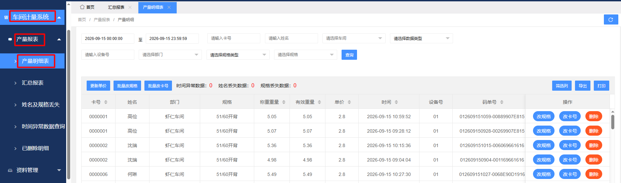
Task: Click 首页 breadcrumb link
Action: tap(82, 20)
